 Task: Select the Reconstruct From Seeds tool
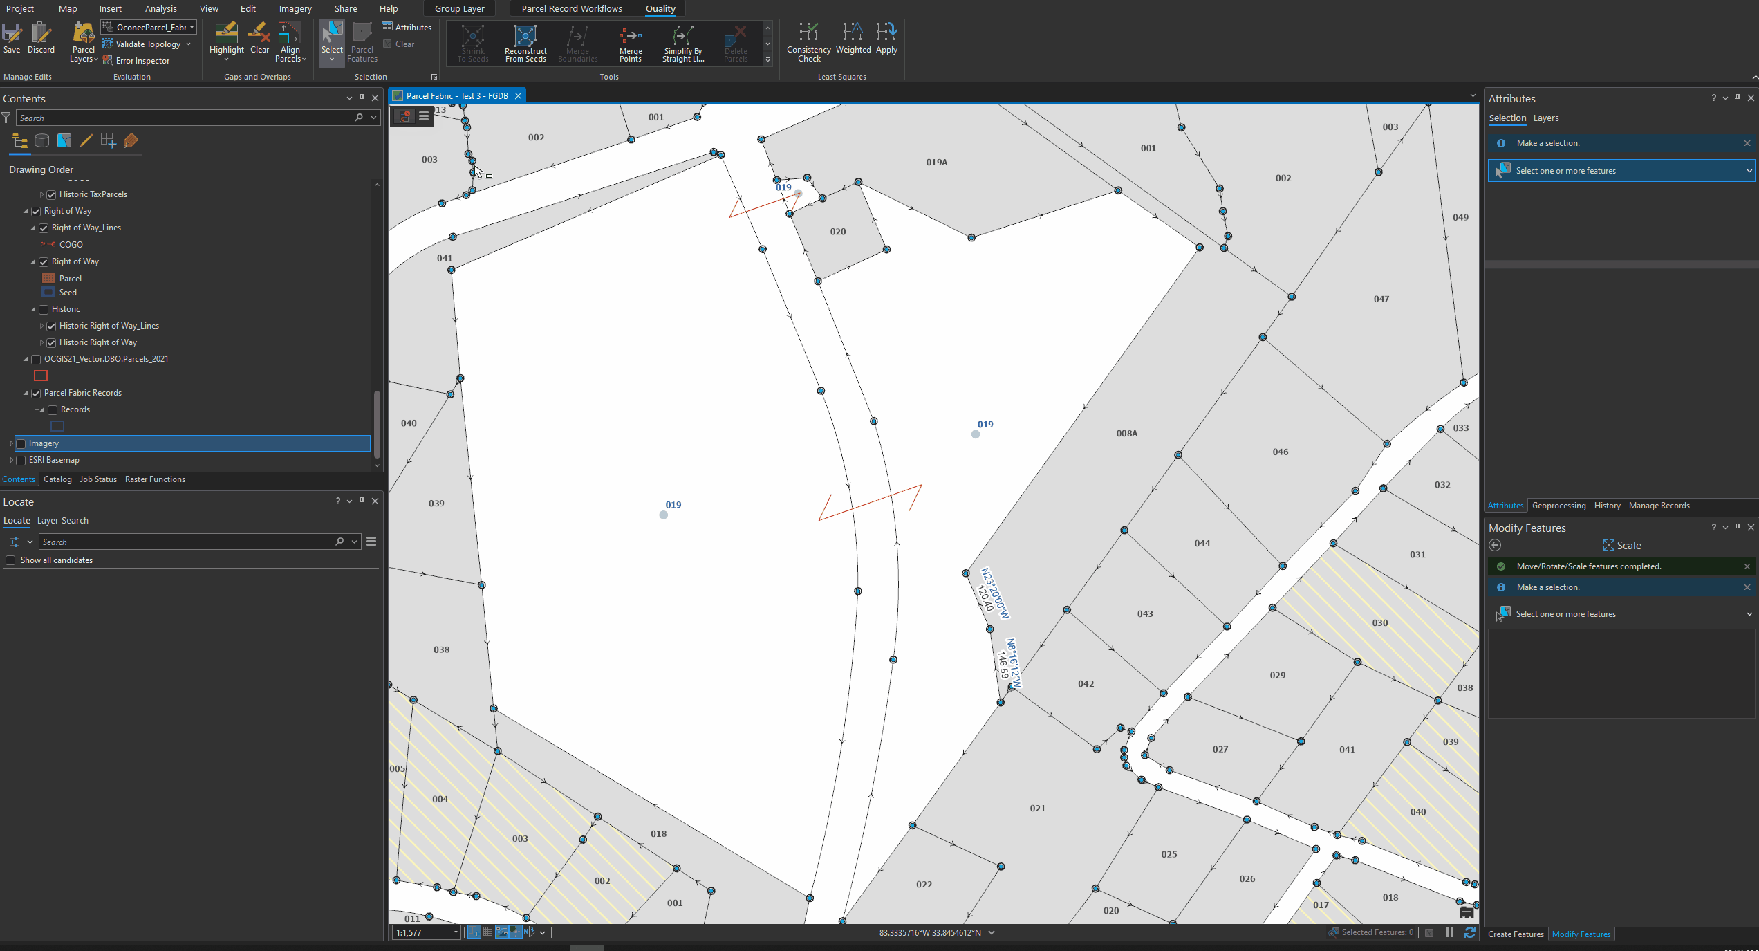pos(525,43)
